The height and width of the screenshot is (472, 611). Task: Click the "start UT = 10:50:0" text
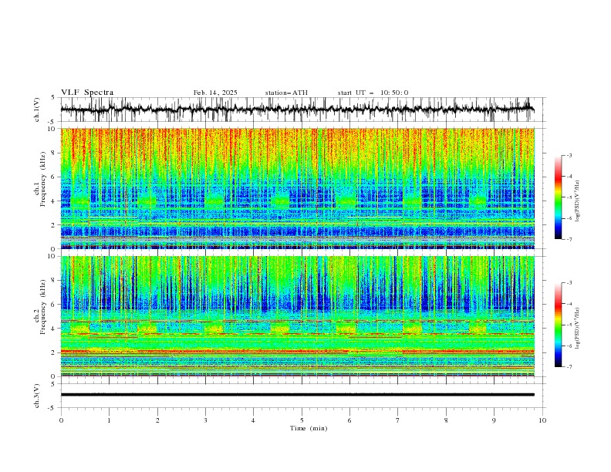click(373, 93)
